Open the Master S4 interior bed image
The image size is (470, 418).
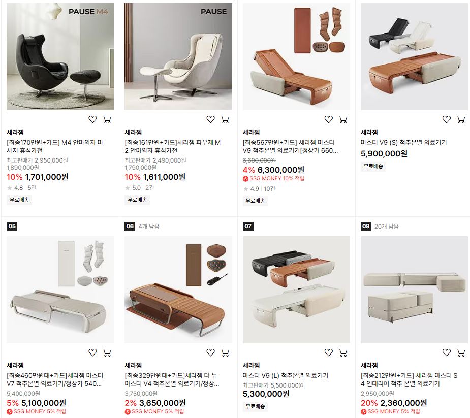pyautogui.click(x=414, y=290)
